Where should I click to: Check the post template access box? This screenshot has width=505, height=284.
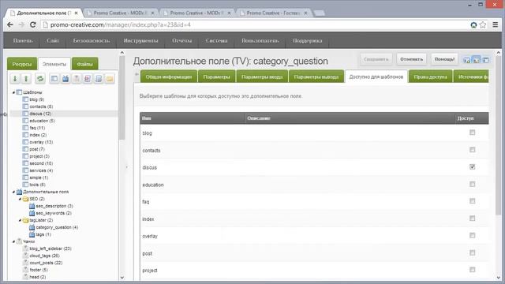click(x=472, y=252)
